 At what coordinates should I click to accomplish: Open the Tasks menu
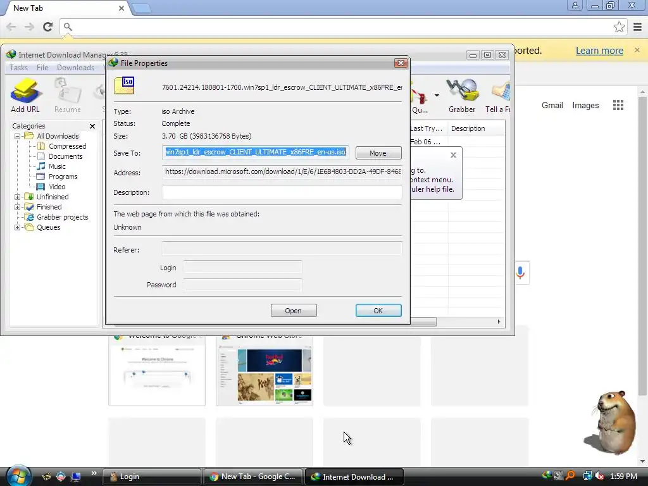click(18, 67)
